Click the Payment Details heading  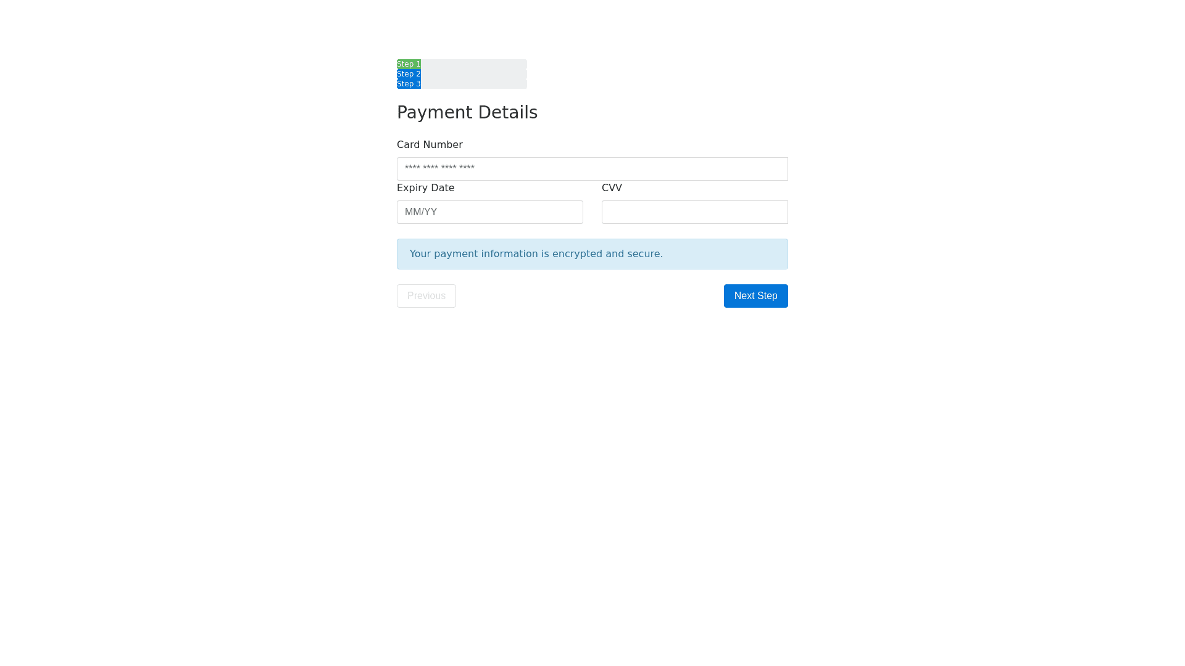point(467,112)
